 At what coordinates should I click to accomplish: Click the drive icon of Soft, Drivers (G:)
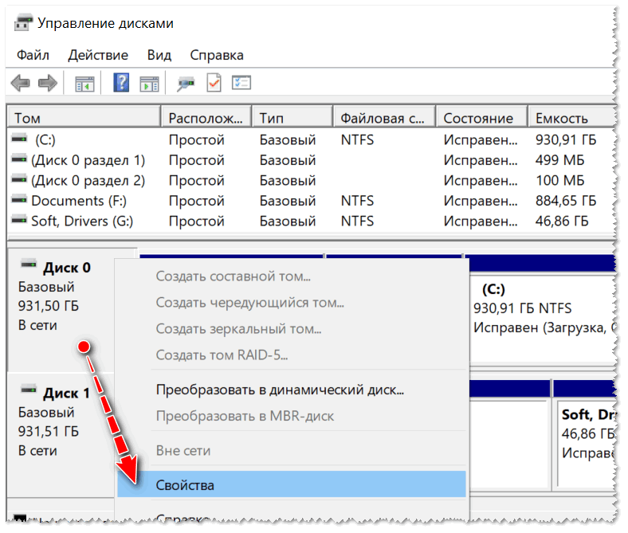[19, 220]
